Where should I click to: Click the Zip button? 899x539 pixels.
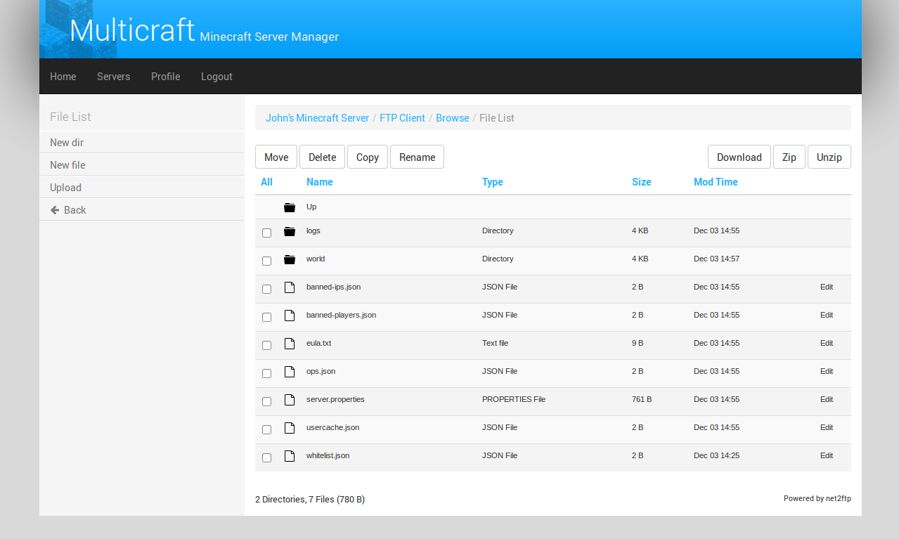[789, 157]
